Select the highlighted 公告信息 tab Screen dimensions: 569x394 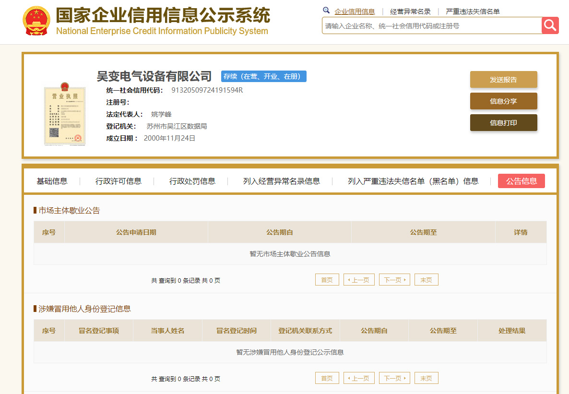pyautogui.click(x=521, y=181)
